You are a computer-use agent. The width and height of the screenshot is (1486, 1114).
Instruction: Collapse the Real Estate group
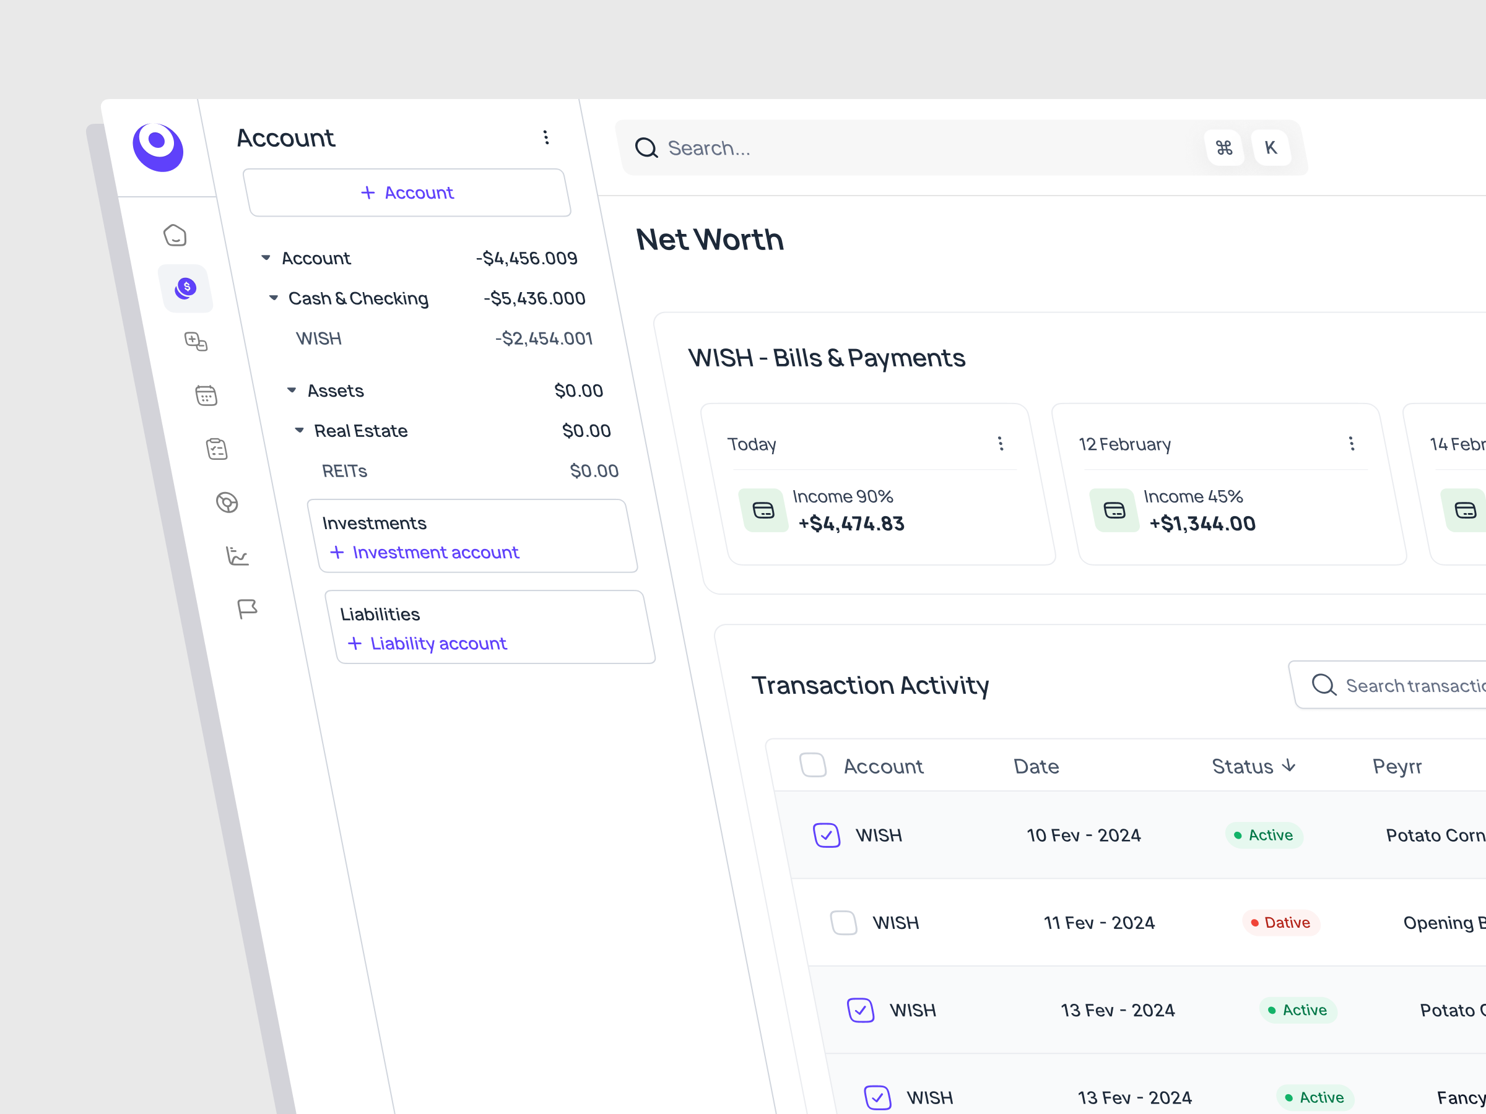(300, 430)
